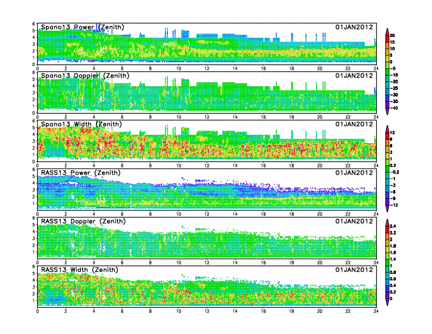Click the '-40' label on the top color bar
Screen dimensions: 432x334
pyautogui.click(x=394, y=108)
